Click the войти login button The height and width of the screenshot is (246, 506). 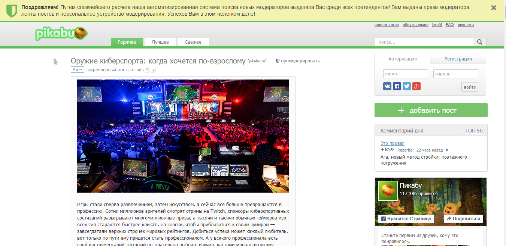pos(470,87)
